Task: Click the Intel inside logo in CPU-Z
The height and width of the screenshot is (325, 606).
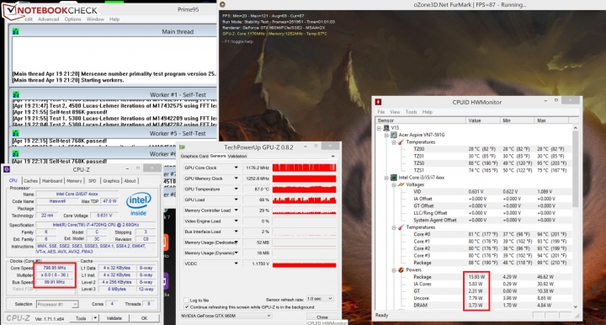Action: 138,204
